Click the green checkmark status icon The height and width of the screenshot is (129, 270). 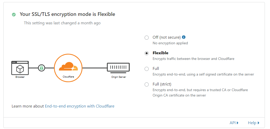click(x=14, y=15)
